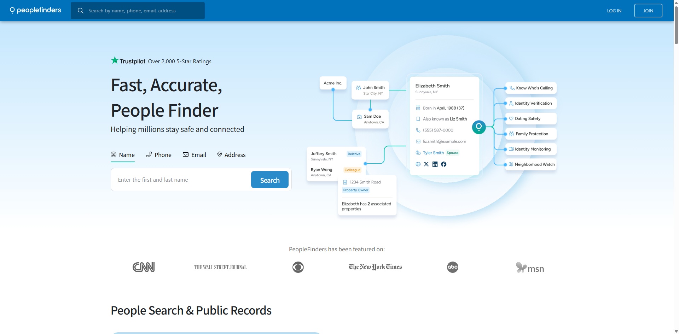Click the first and last name field
Image resolution: width=679 pixels, height=334 pixels.
tap(181, 180)
